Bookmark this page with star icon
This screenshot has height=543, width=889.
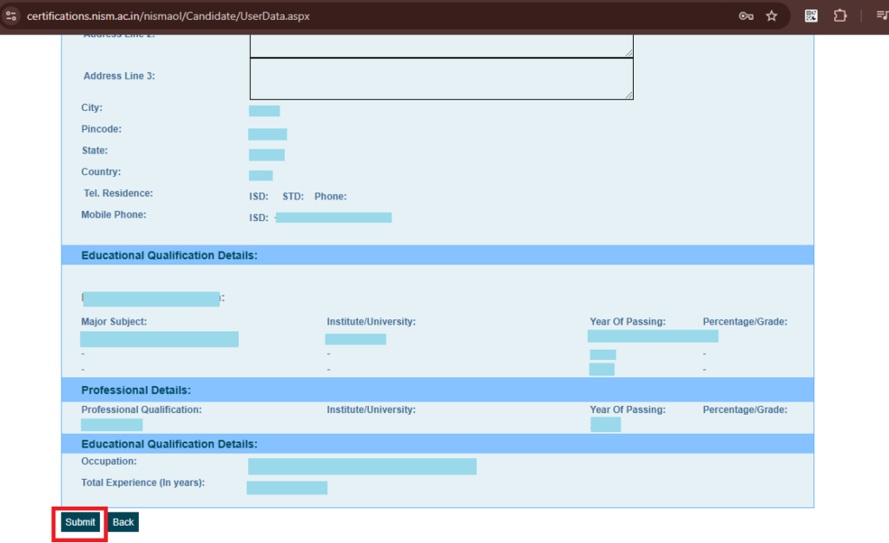click(x=772, y=16)
